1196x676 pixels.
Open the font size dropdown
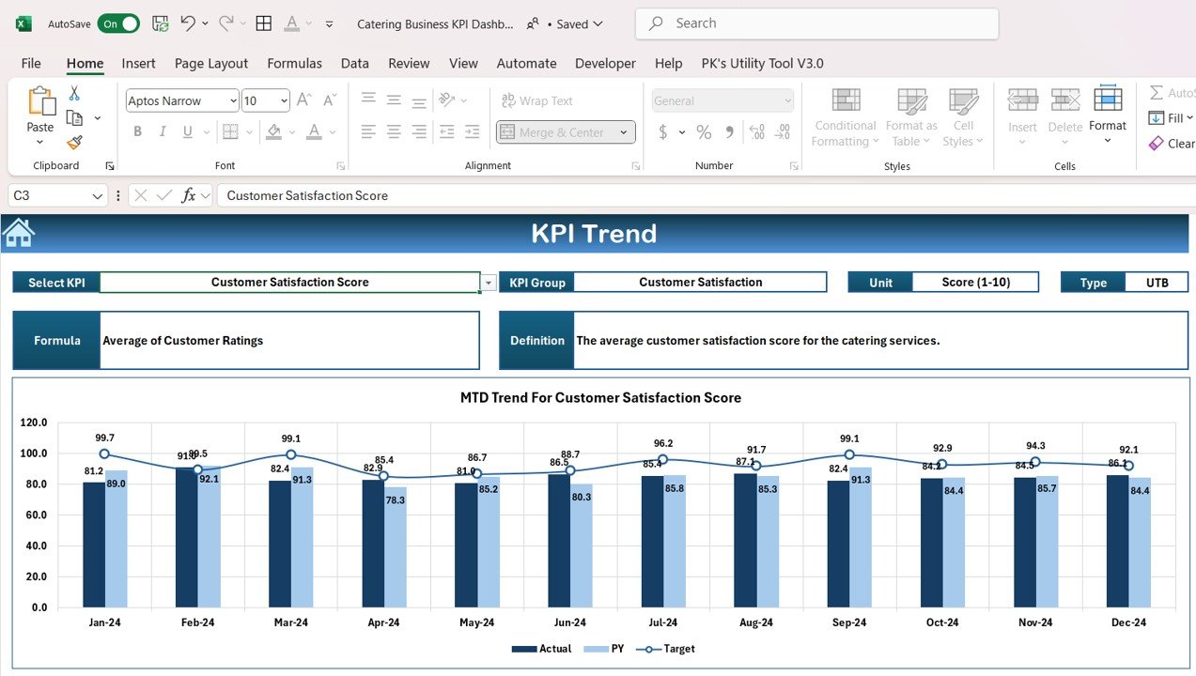coord(284,100)
